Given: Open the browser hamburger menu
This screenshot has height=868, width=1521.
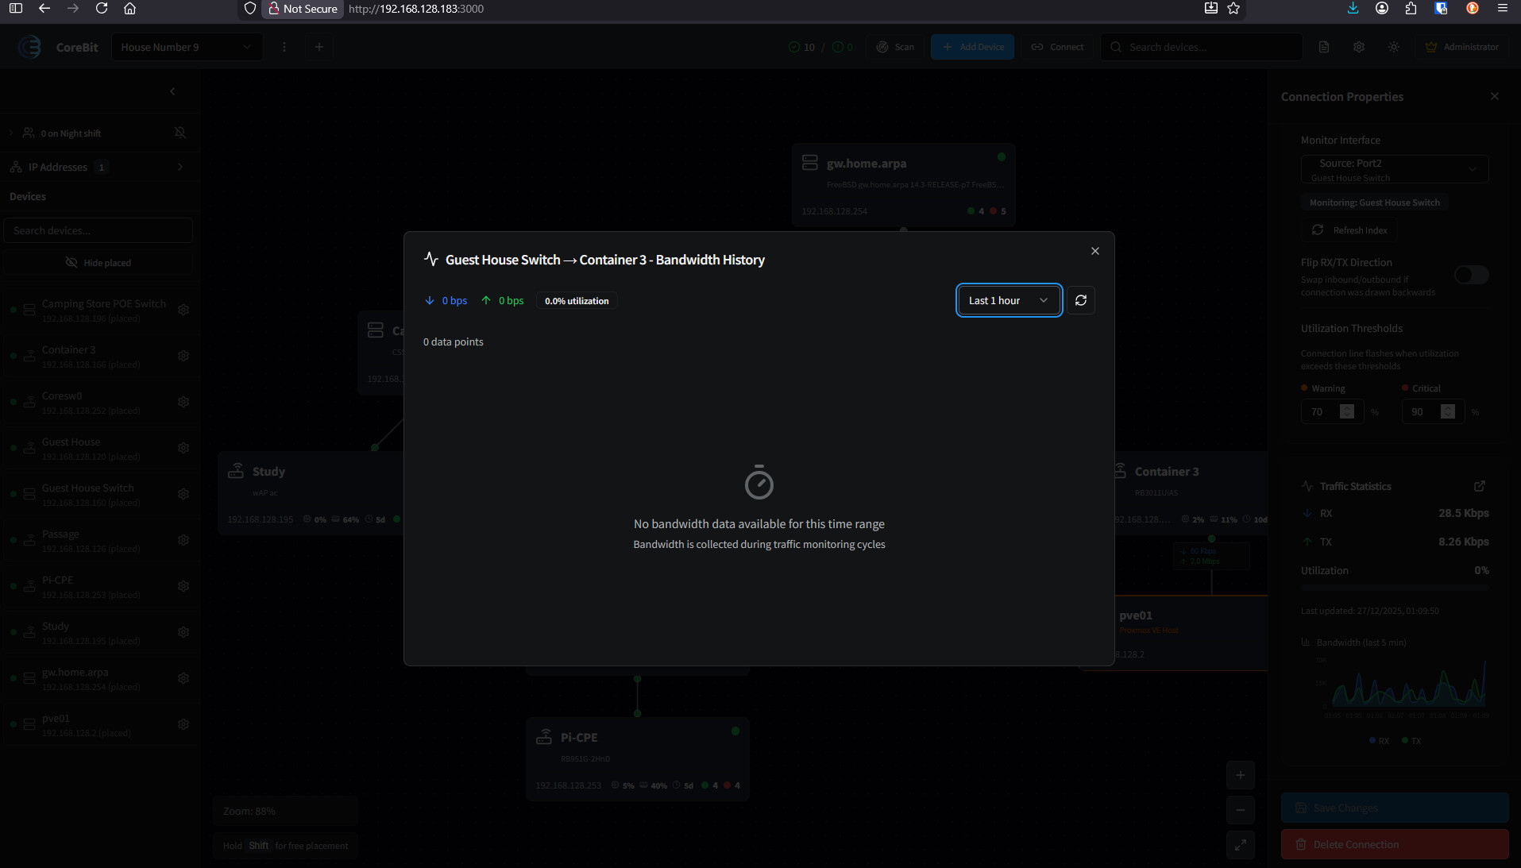Looking at the screenshot, I should (x=1503, y=9).
